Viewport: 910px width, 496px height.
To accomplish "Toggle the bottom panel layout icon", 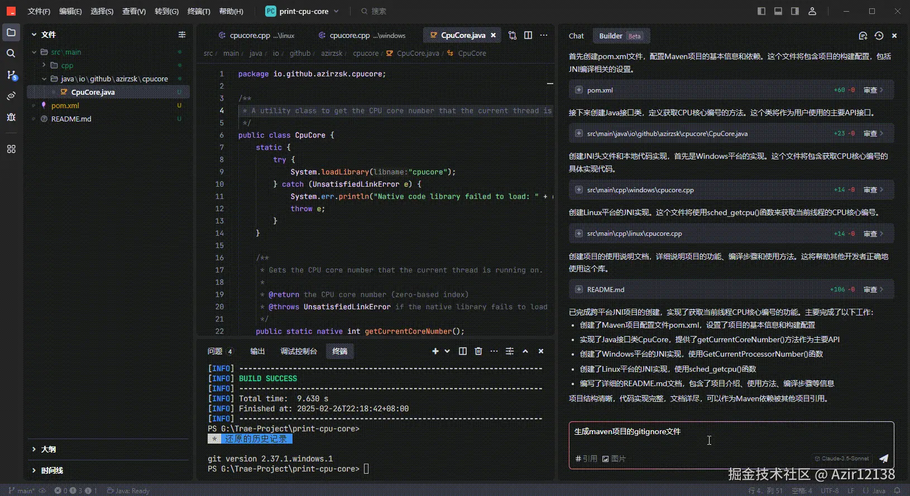I will (778, 11).
